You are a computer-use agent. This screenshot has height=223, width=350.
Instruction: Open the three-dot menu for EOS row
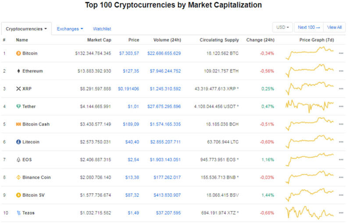(341, 160)
